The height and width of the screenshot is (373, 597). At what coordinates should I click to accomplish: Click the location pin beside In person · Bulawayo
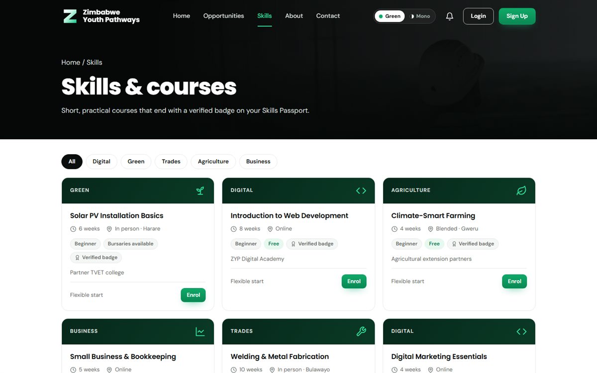(x=272, y=370)
